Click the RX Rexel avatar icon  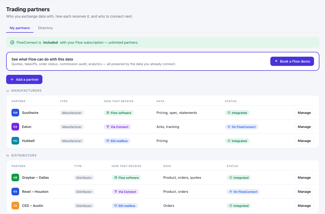pyautogui.click(x=15, y=192)
